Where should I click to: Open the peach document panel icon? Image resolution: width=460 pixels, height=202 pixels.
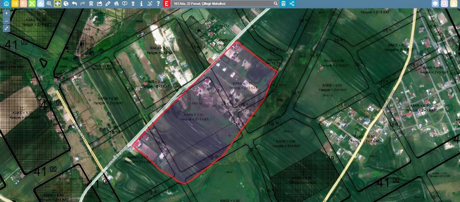point(23,3)
